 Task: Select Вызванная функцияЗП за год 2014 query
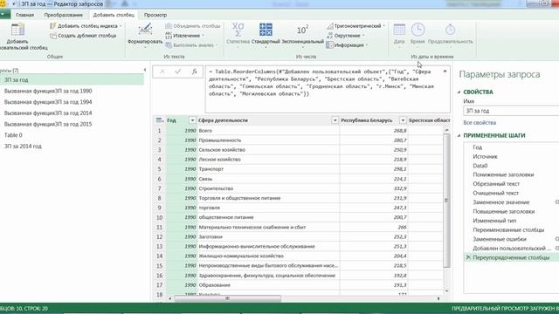point(48,113)
